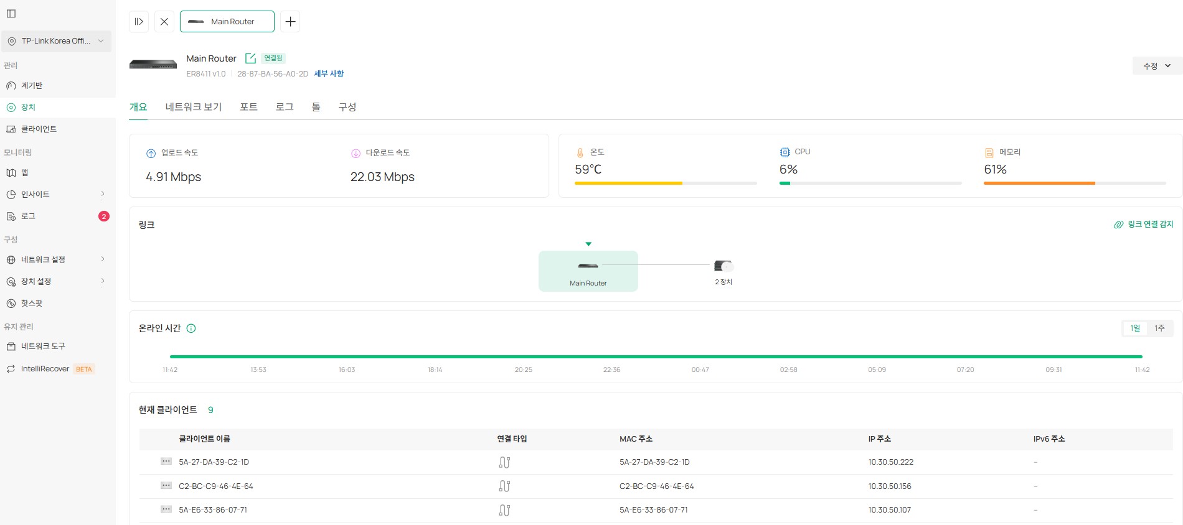Click 링크 연결 감지 link
This screenshot has height=525, width=1183.
[1143, 225]
